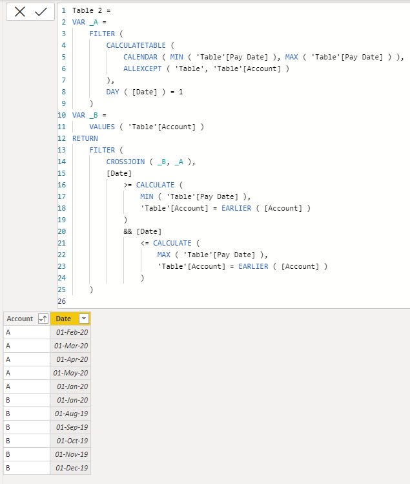Click Account A cell in 01-Feb-20 row
Image resolution: width=410 pixels, height=484 pixels.
(27, 332)
